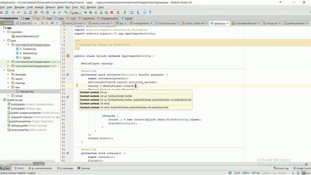Open the Messages tool window
The width and height of the screenshot is (311, 175).
[65, 168]
